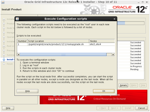Viewport: 150px width, 112px height.
Task: Click the Details button
Action: (123, 85)
